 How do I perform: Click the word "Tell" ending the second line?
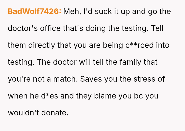coord(157,28)
